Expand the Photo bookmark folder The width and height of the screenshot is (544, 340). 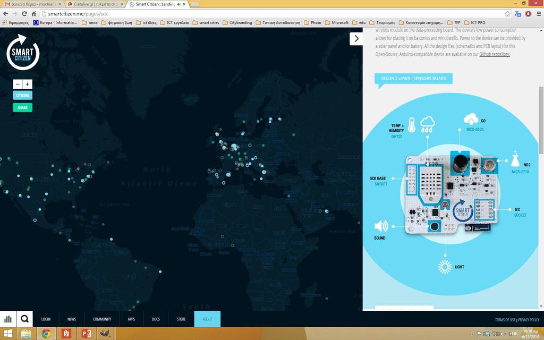click(312, 22)
